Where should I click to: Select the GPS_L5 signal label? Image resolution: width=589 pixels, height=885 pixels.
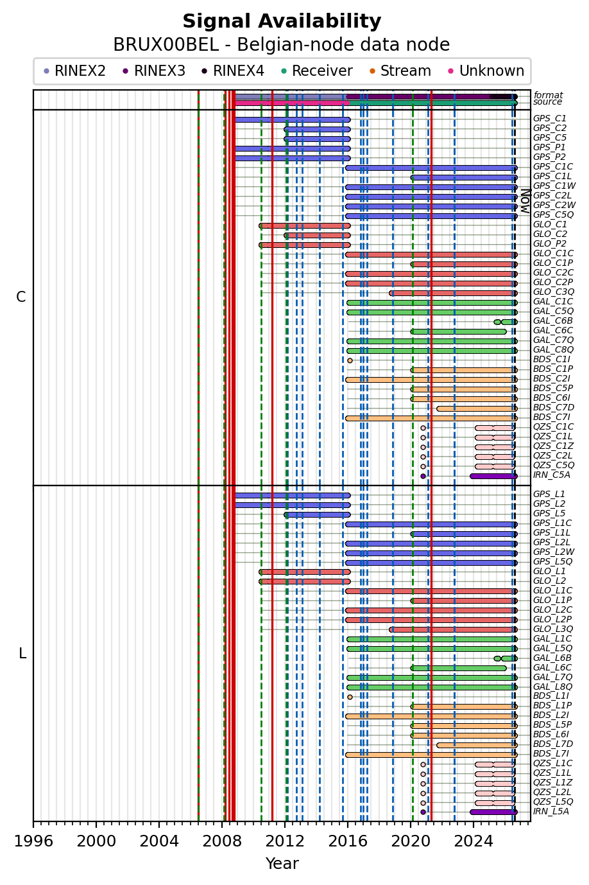pos(549,513)
